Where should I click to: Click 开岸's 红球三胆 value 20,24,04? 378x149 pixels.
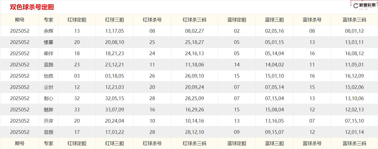click(x=115, y=121)
